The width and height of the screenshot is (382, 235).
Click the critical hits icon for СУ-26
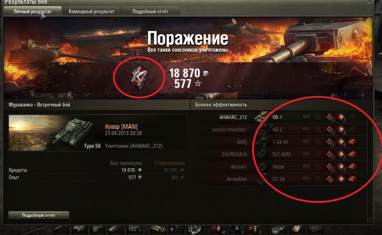click(330, 179)
